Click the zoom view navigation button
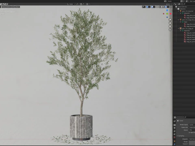This screenshot has width=195, height=146. (170, 19)
